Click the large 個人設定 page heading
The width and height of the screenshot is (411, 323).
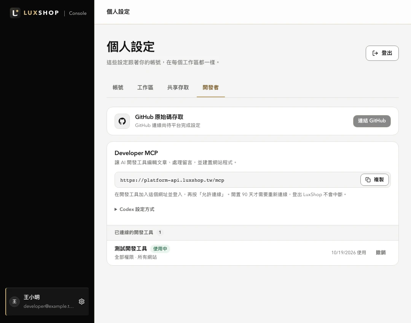click(131, 47)
